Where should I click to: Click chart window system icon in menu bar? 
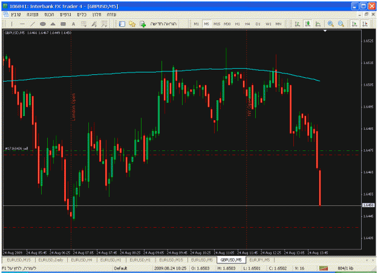tap(6, 14)
